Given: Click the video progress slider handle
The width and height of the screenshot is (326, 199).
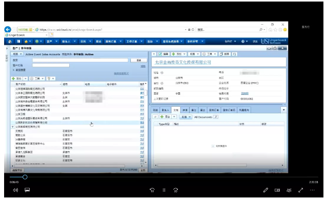Looking at the screenshot, I should click(25, 177).
